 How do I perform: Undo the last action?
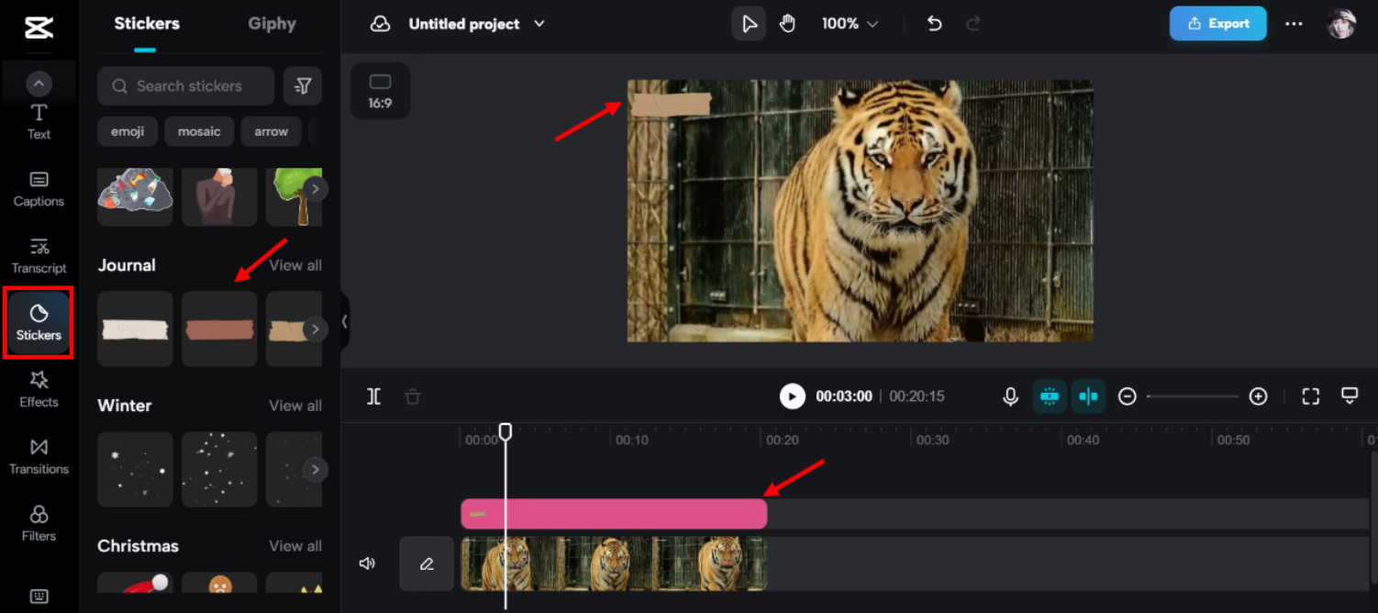[934, 24]
